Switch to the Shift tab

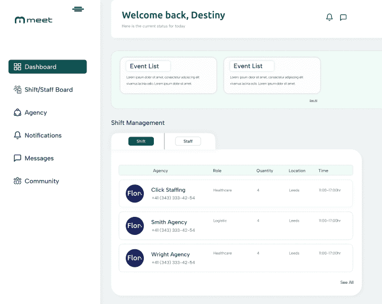141,141
